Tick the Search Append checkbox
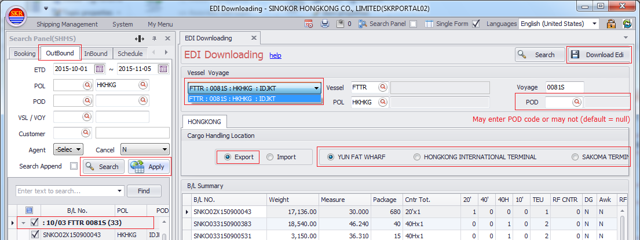 pos(74,166)
